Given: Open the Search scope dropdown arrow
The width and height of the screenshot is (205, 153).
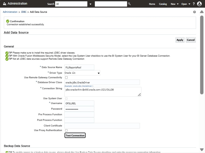Looking at the screenshot, I should click(x=90, y=4).
